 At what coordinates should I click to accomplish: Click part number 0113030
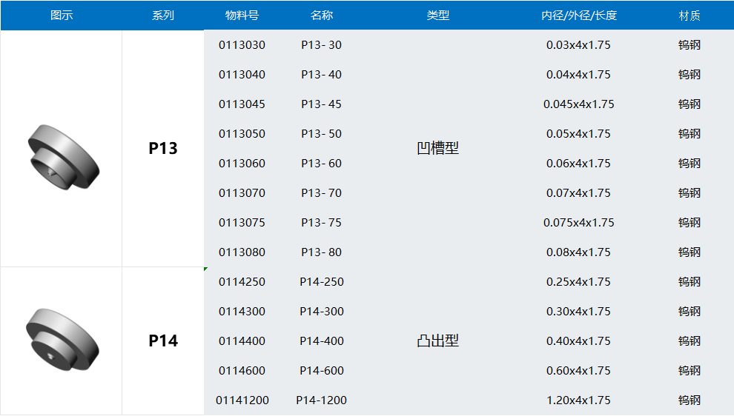click(x=242, y=45)
